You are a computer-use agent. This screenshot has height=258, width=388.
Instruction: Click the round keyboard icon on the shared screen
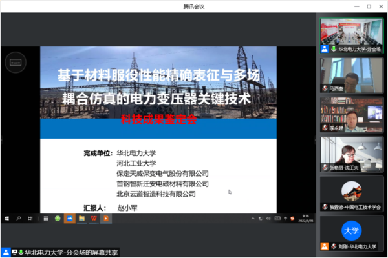(15, 63)
